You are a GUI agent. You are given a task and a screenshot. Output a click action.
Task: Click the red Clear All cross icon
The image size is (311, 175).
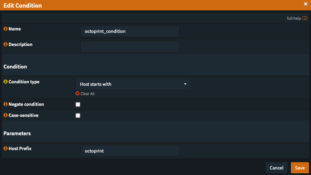click(x=78, y=93)
